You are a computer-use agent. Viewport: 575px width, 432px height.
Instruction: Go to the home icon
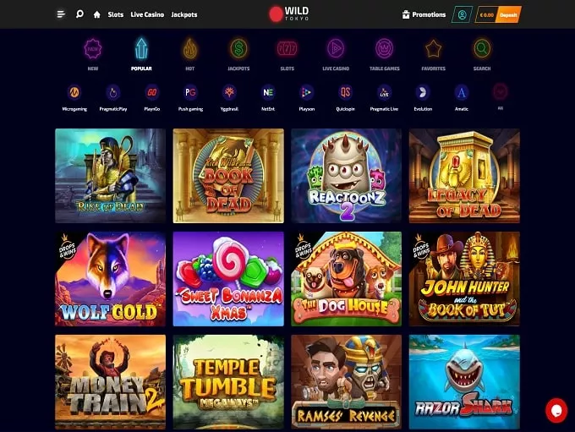pos(96,14)
